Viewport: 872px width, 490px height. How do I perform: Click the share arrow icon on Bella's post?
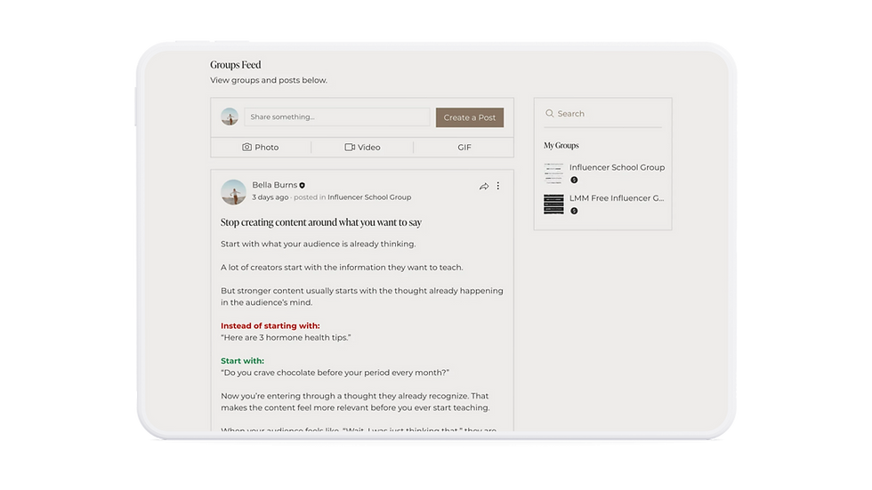coord(484,186)
